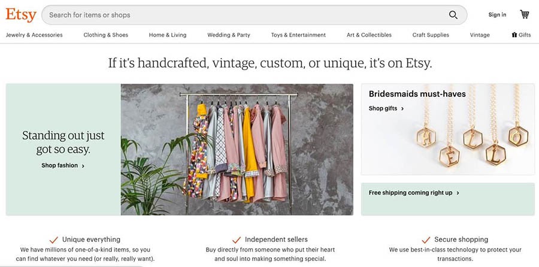Click the Shop fashion link
The width and height of the screenshot is (539, 267).
[59, 166]
